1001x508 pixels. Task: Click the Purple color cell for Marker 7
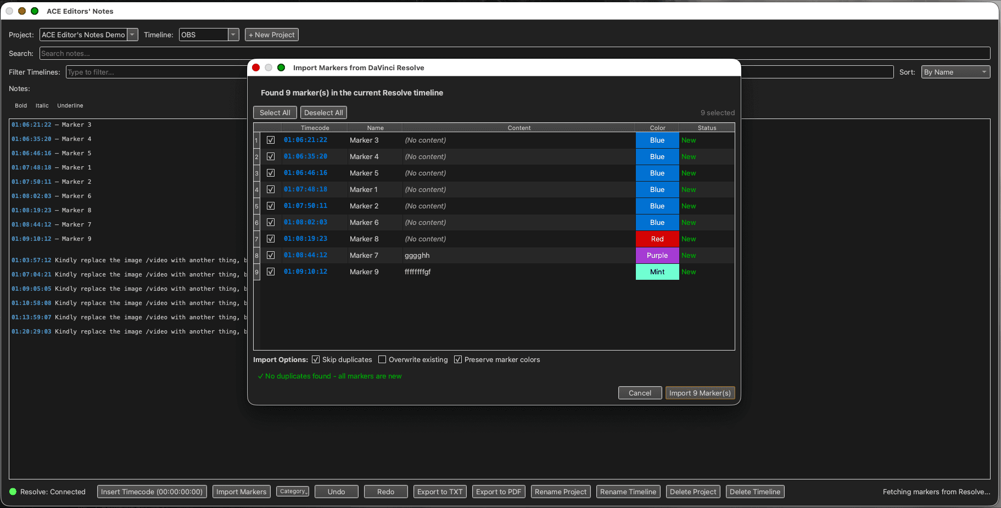pyautogui.click(x=657, y=255)
